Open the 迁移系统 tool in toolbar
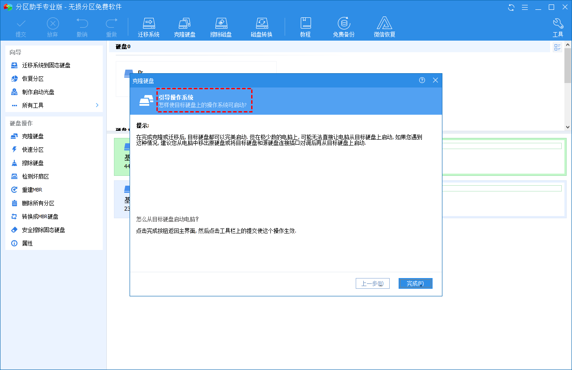The image size is (572, 370). [149, 27]
